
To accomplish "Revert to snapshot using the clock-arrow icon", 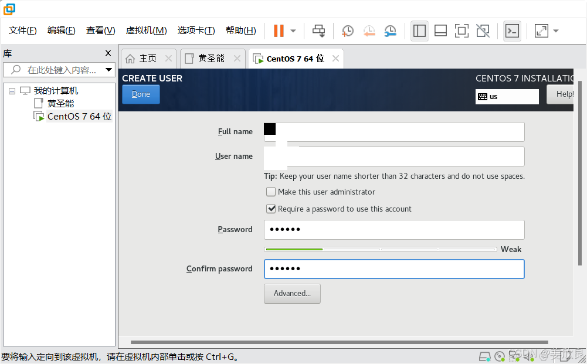I will point(369,30).
